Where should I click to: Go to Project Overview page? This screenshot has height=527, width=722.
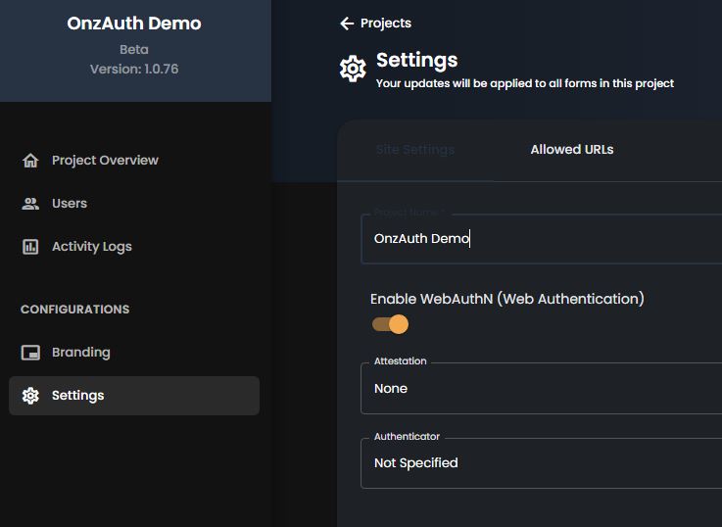(105, 161)
